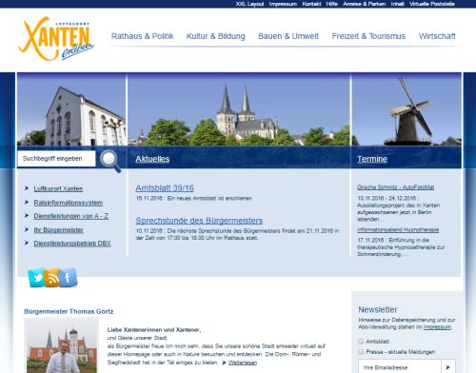Viewport: 476px width, 373px height.
Task: Submit newsletter email with arrow button
Action: click(448, 367)
